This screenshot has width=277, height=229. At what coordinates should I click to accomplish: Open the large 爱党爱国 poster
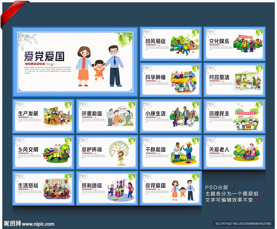[x=75, y=62]
